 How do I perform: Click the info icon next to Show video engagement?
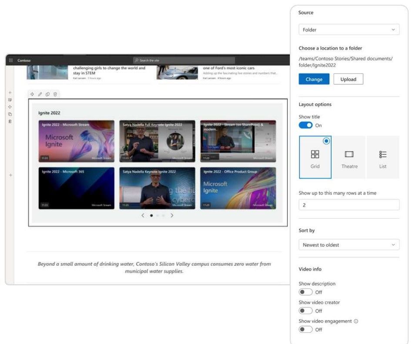[356, 321]
